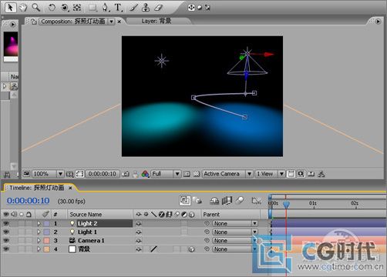The image size is (387, 277).
Task: Click the Parent column header
Action: click(211, 215)
